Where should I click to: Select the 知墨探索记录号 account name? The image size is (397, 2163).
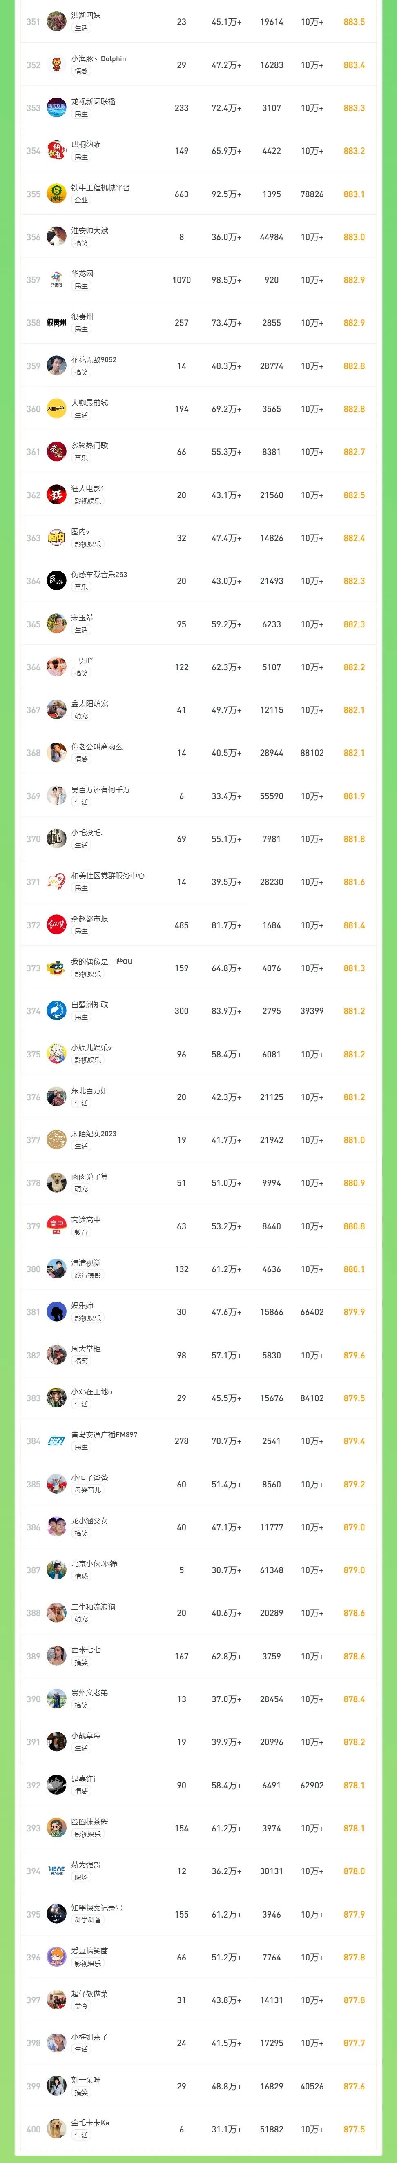(x=96, y=1908)
